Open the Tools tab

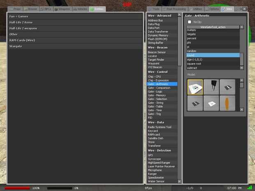point(154,9)
